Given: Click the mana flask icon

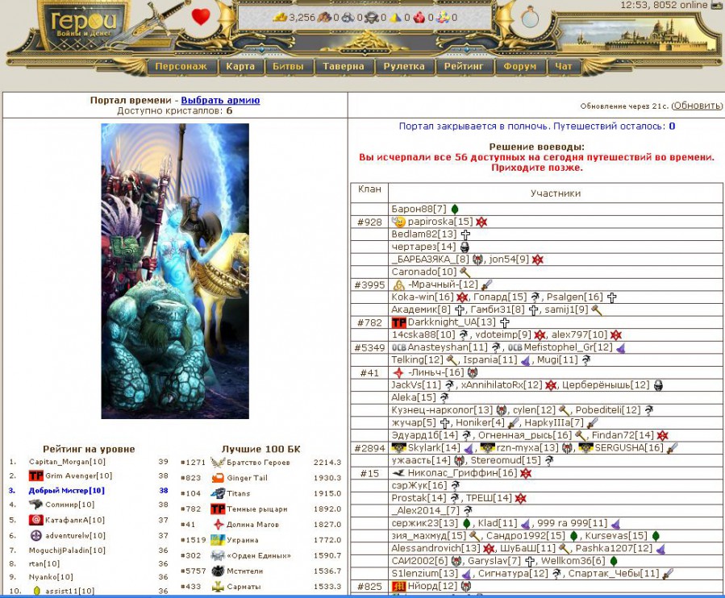Looking at the screenshot, I should point(529,17).
